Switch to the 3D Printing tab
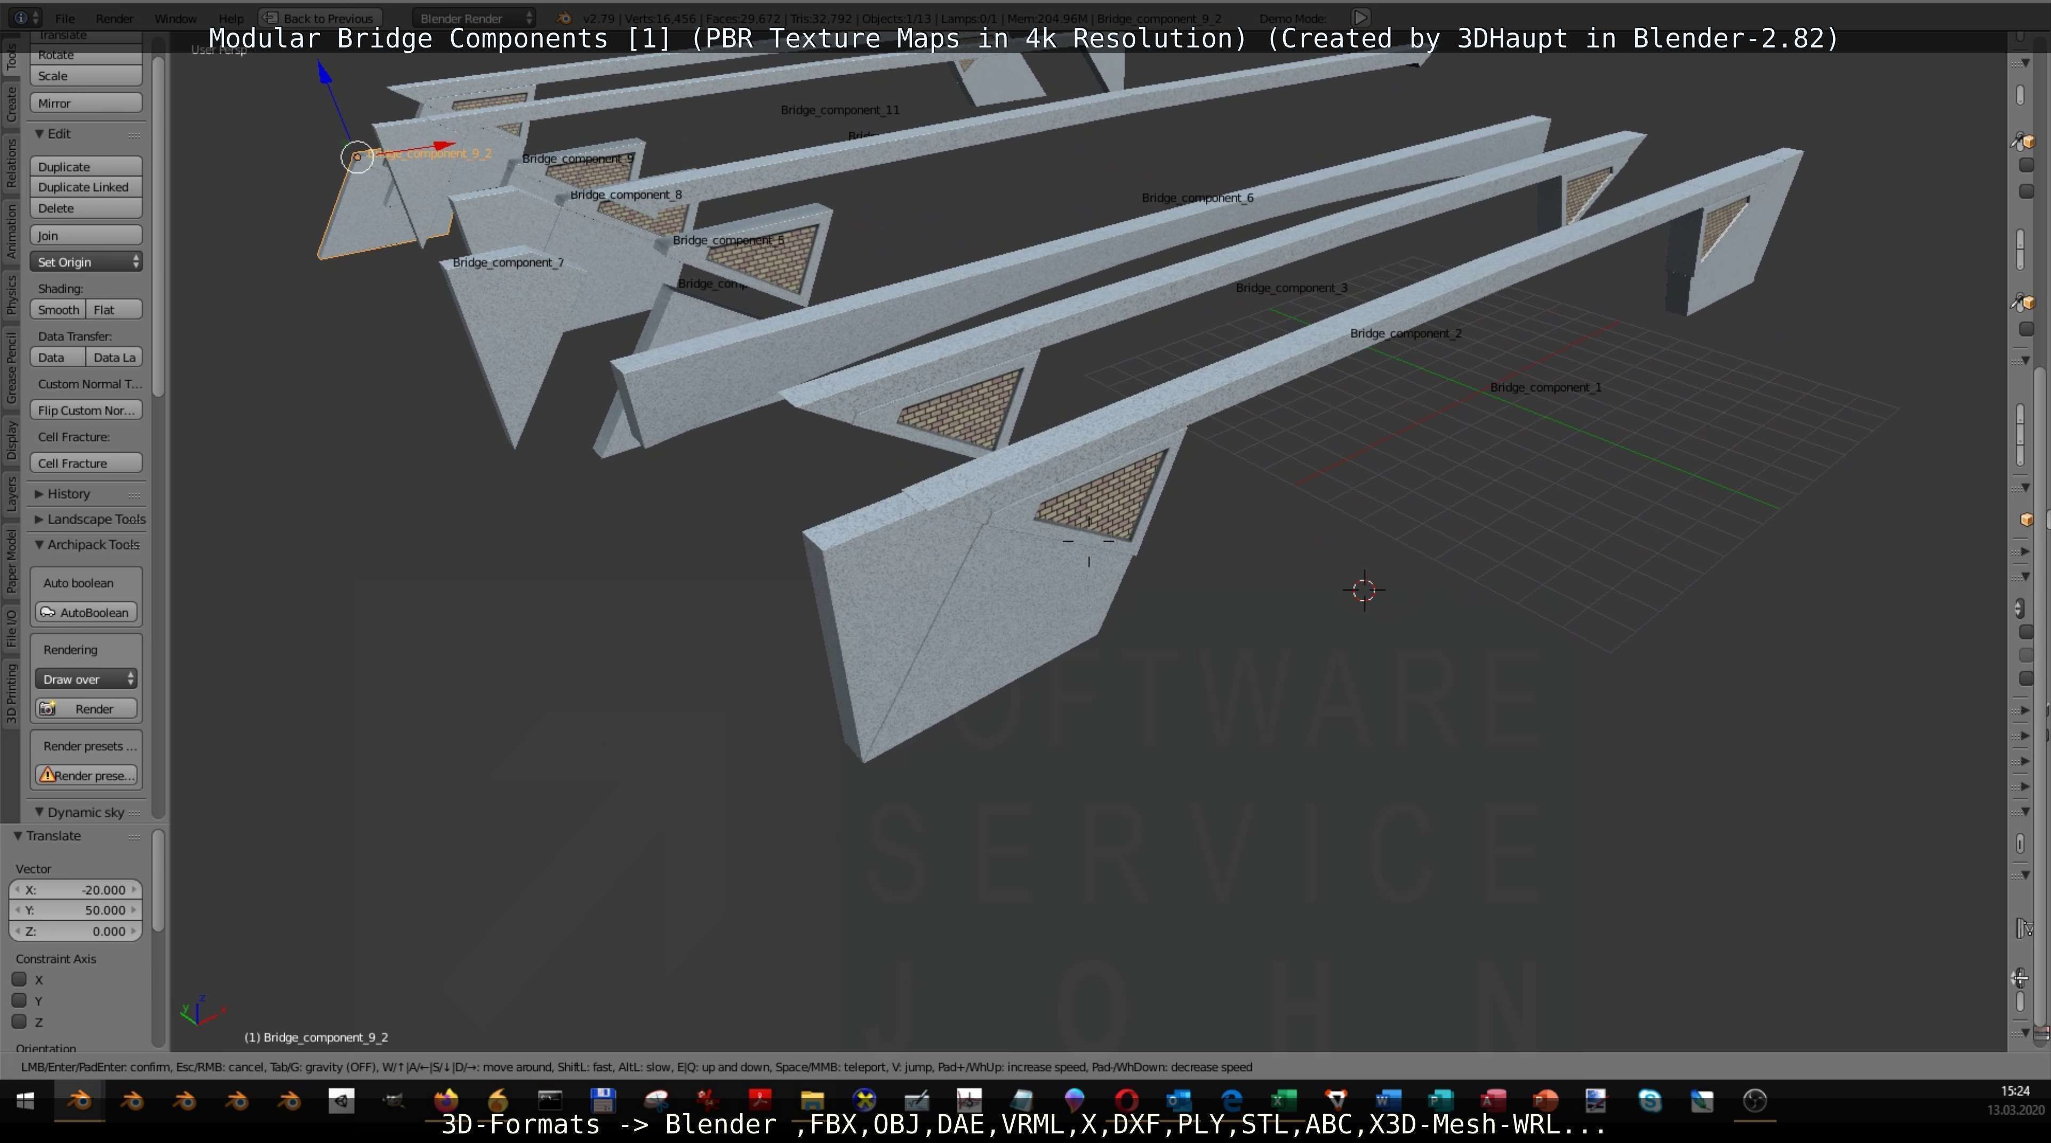 pos(11,693)
